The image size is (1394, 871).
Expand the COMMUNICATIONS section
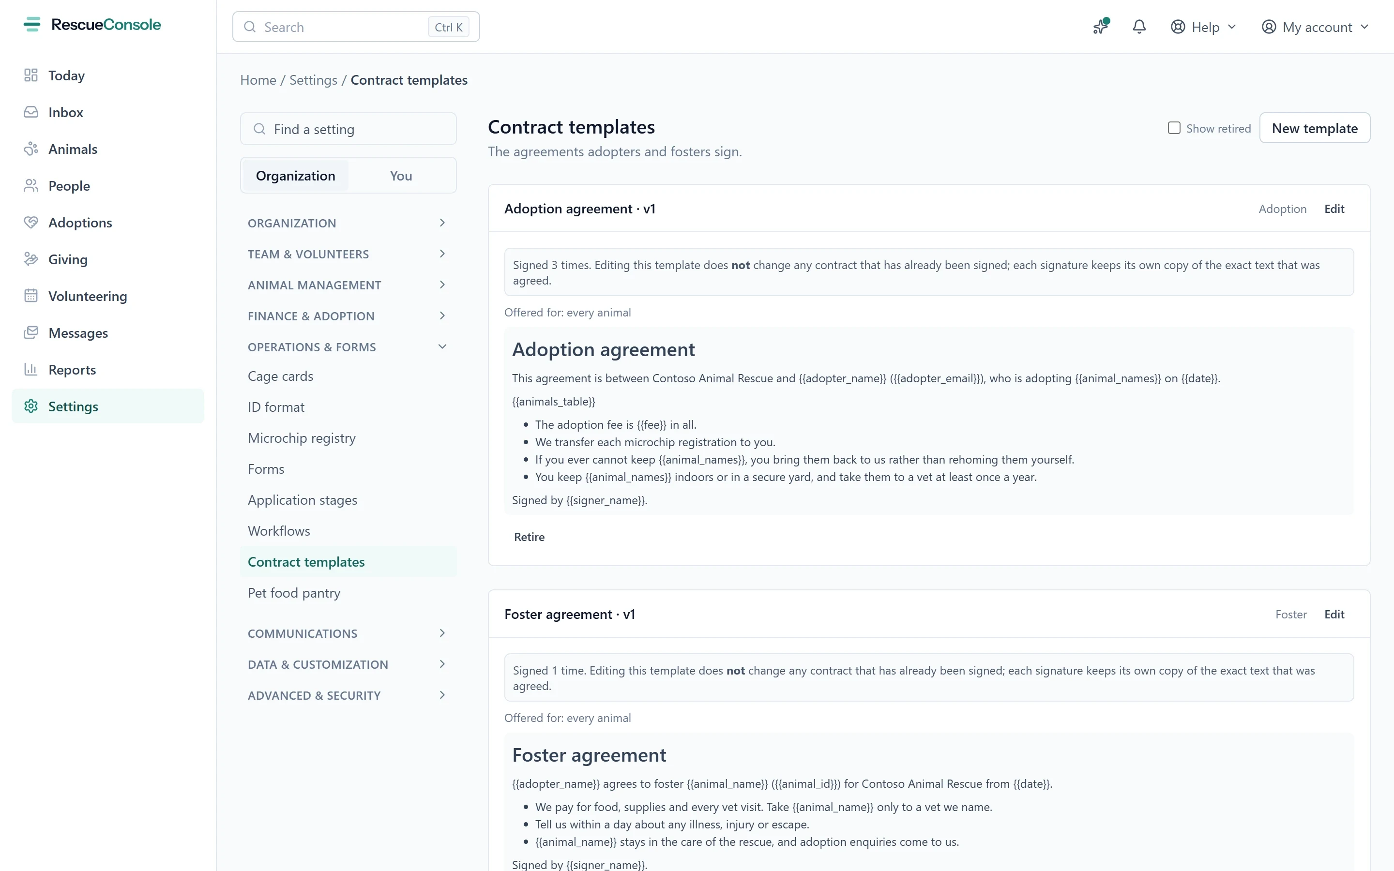[x=348, y=634]
